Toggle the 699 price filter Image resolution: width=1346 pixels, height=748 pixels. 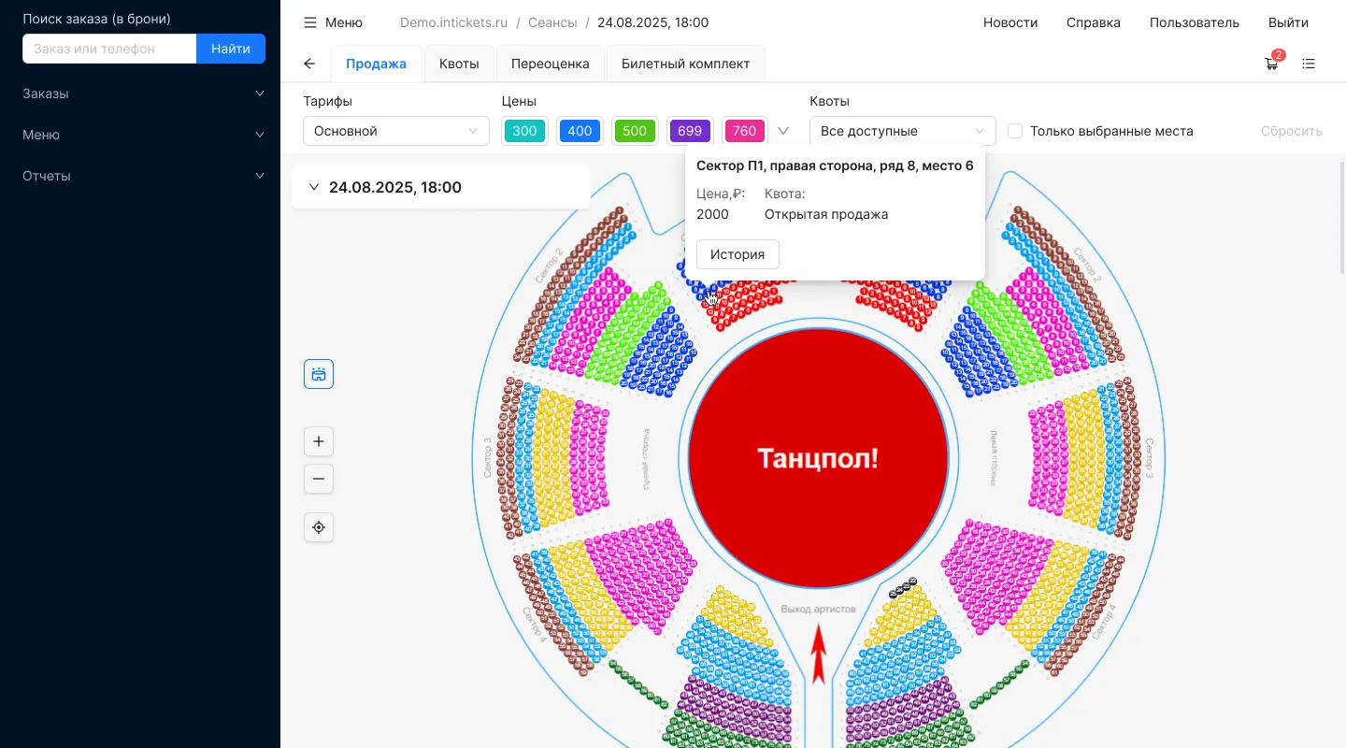pyautogui.click(x=690, y=131)
